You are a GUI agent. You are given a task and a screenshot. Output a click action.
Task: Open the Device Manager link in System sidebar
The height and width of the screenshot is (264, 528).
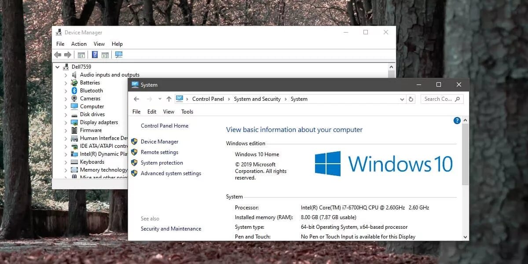coord(160,142)
